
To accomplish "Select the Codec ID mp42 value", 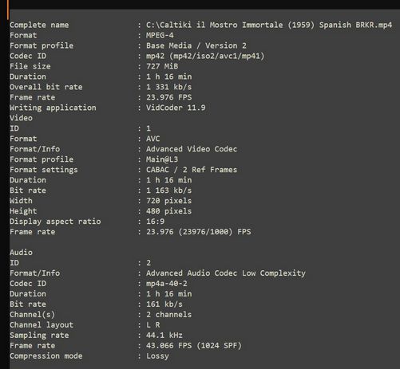I will (x=205, y=57).
